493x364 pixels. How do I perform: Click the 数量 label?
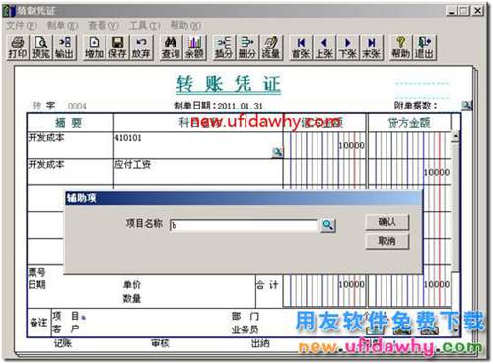(132, 298)
